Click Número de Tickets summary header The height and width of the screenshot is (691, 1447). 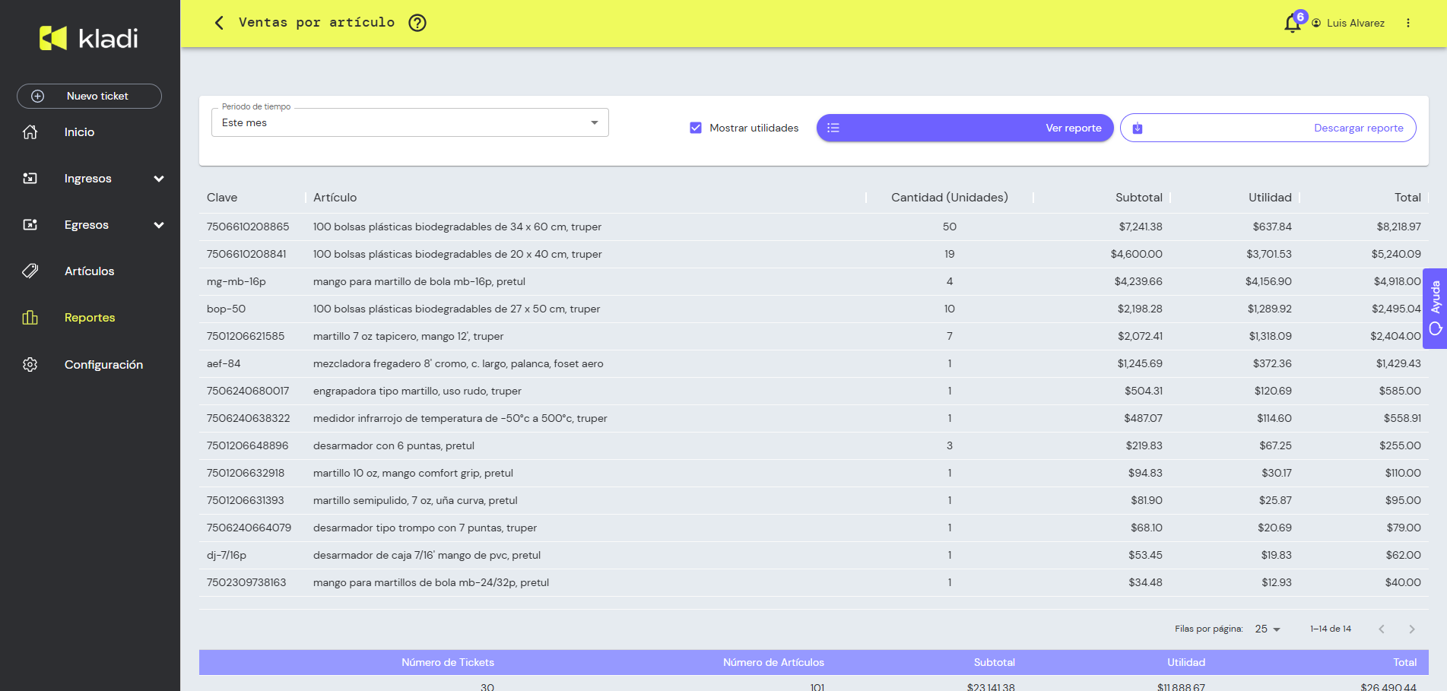(448, 662)
